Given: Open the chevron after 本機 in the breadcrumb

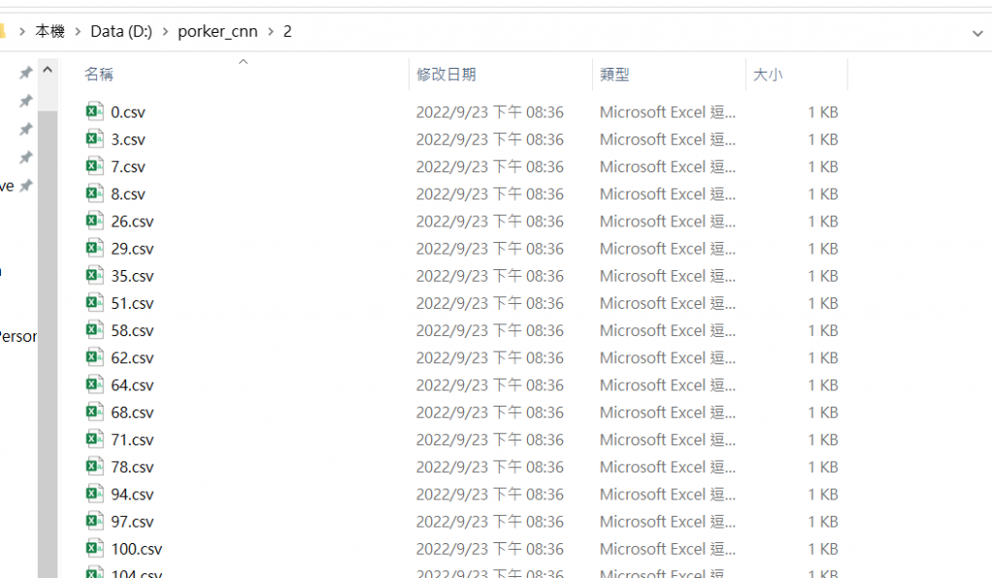Looking at the screenshot, I should 77,32.
